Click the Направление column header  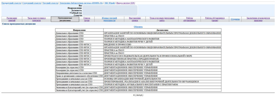click(79, 30)
